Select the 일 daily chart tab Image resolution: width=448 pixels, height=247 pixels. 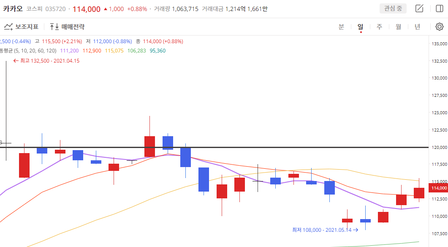click(361, 27)
